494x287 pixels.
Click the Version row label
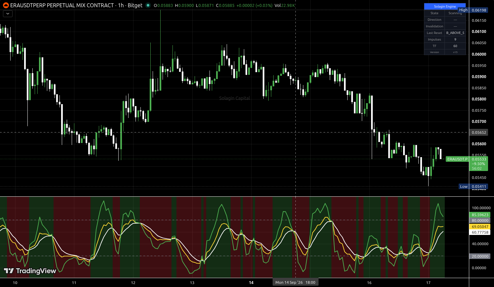point(435,52)
